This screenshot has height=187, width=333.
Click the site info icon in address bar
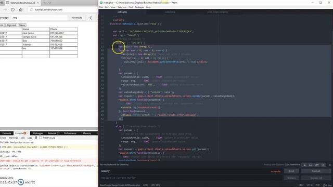click(32, 9)
